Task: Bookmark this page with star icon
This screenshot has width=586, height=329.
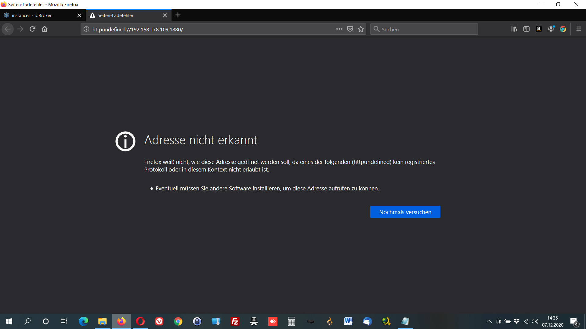Action: [x=361, y=29]
